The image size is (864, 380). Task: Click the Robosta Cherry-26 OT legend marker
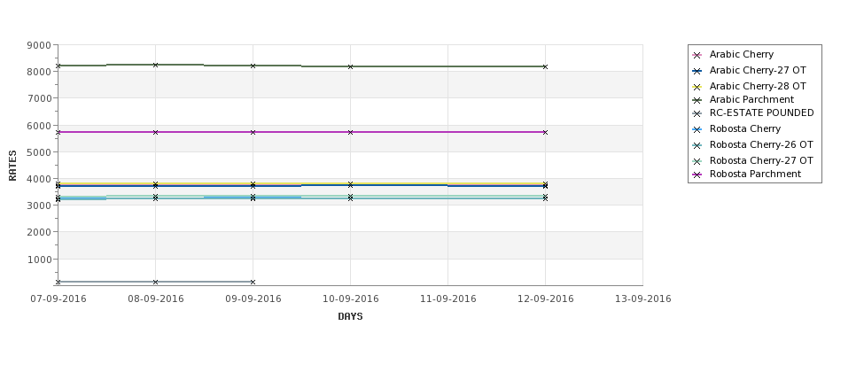(x=697, y=146)
